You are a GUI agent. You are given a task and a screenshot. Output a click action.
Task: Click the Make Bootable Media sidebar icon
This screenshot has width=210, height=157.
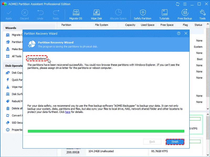8,49
